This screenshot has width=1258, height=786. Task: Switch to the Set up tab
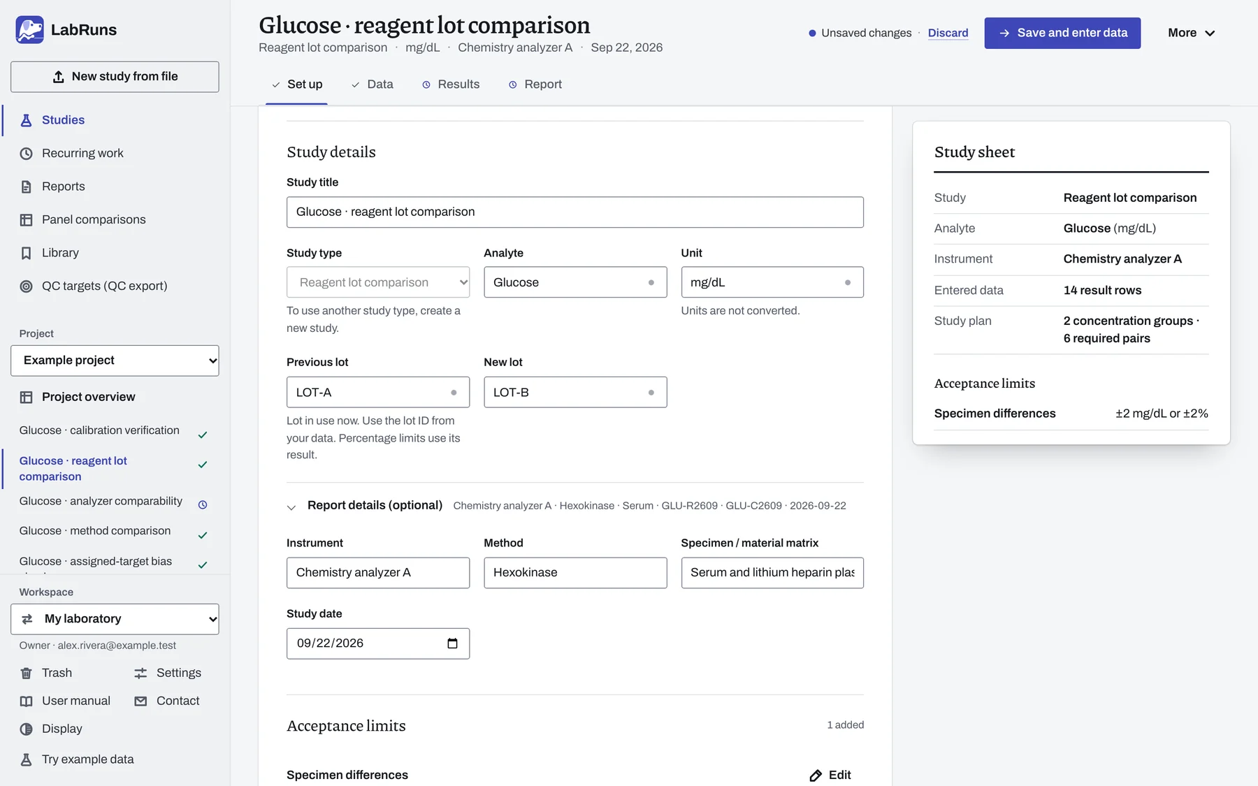pos(296,85)
